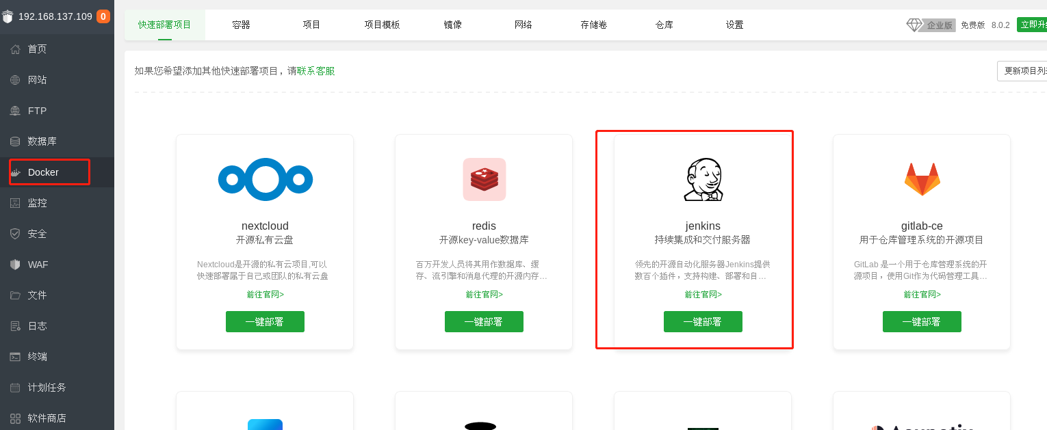Click the jenkins butler logo
Screen dimensions: 1047x430
click(x=703, y=180)
